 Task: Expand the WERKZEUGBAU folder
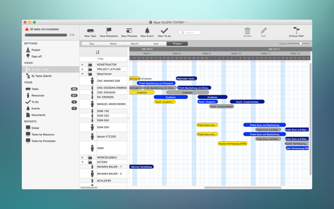click(82, 157)
